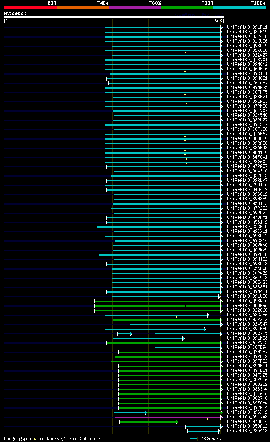Select the label UniRef100_Q9SC19
Viewport: 270px width, 442px height.
point(247,194)
